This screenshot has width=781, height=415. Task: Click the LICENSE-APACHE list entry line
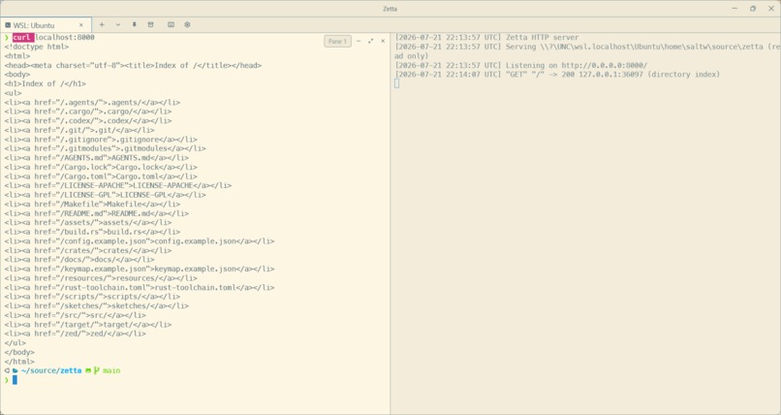pos(118,185)
